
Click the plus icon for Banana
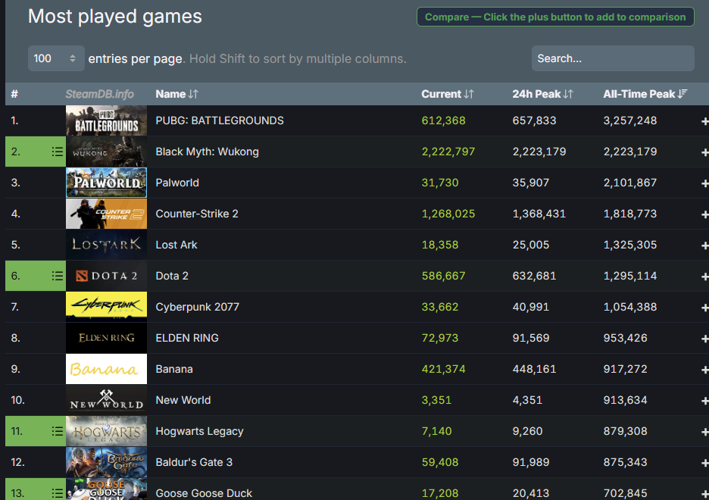(x=705, y=370)
